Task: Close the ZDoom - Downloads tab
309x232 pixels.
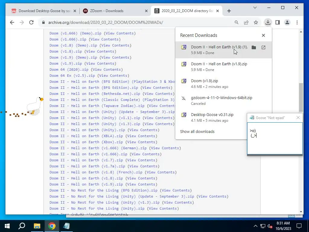Action: (146, 11)
